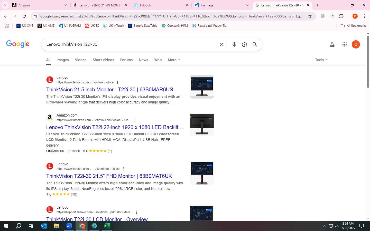Open Outlook from the taskbar
370x231 pixels.
pos(44,226)
